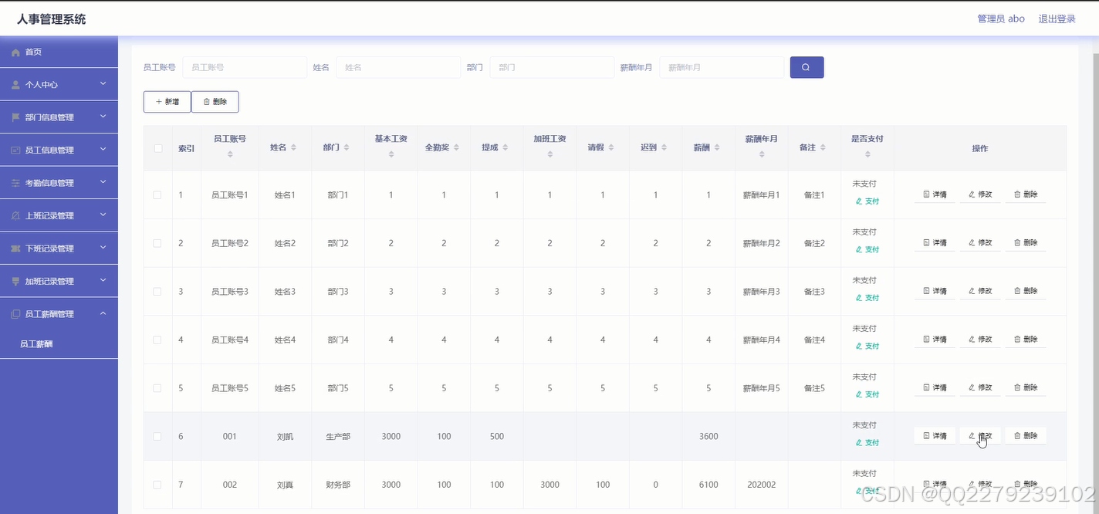Click the icon beside 员工信息管理
This screenshot has width=1099, height=514.
15,150
